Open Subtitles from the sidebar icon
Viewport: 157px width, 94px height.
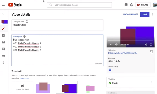click(3, 56)
